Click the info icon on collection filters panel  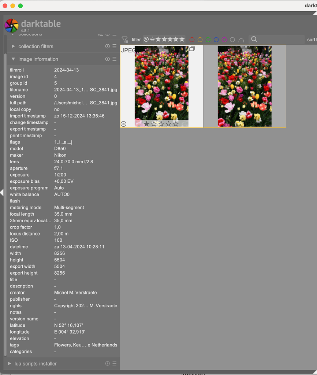tap(107, 46)
